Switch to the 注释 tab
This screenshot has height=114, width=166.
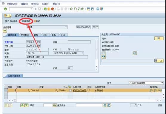(x=63, y=35)
